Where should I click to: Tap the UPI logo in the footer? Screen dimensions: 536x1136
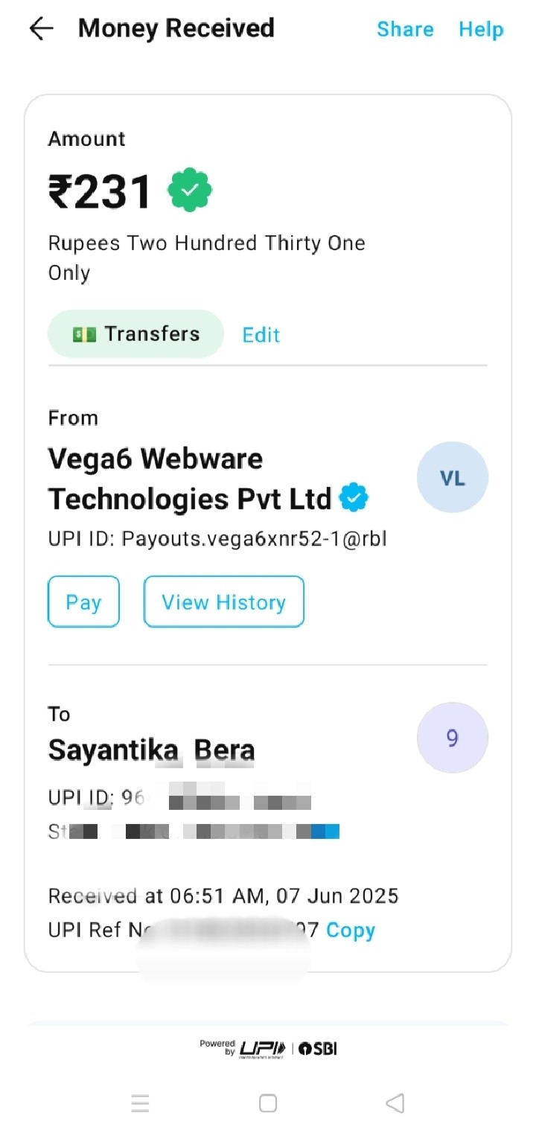(264, 1048)
